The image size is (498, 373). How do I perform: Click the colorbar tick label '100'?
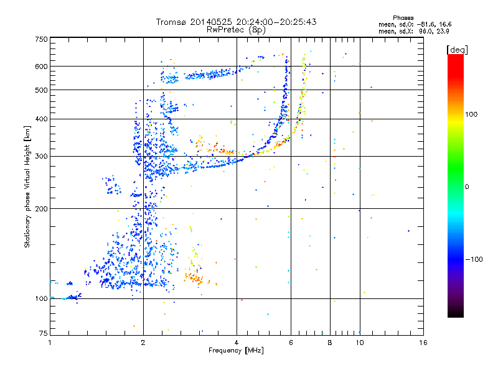[x=471, y=114]
